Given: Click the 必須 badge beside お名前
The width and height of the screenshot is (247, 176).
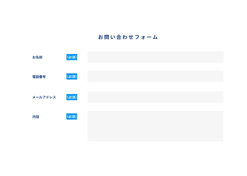Looking at the screenshot, I should [x=72, y=57].
